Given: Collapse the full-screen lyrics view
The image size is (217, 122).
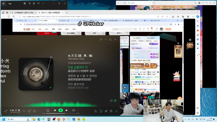Looking at the screenshot, I should 6,111.
